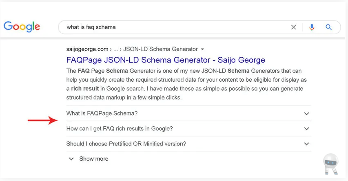
Task: Click the robot mascot icon
Action: [331, 164]
